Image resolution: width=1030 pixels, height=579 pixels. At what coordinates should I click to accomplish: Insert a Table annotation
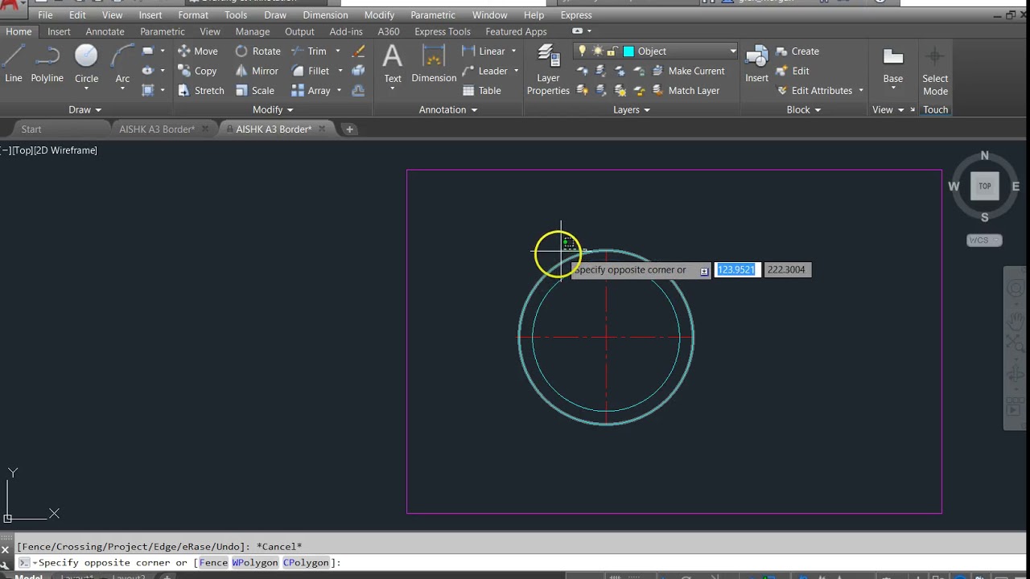point(482,91)
